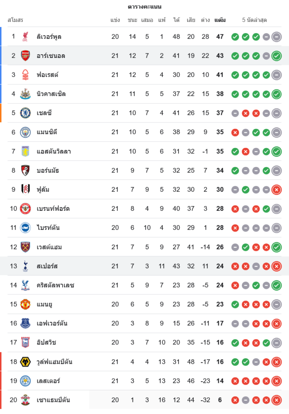Click Fulham's latest match loss indicator

coord(277,190)
